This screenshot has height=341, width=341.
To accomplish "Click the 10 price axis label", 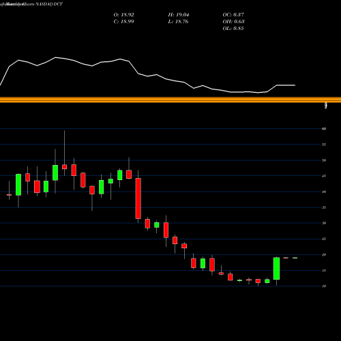I will (324, 286).
